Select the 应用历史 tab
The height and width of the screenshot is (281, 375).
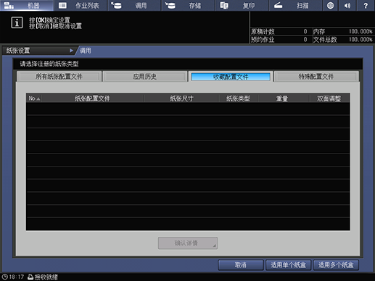144,77
